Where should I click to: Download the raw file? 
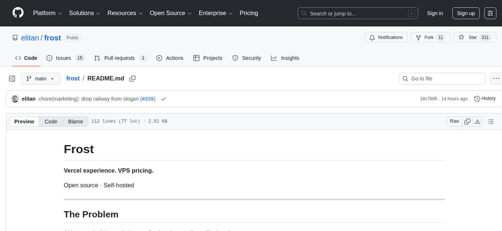pos(477,121)
